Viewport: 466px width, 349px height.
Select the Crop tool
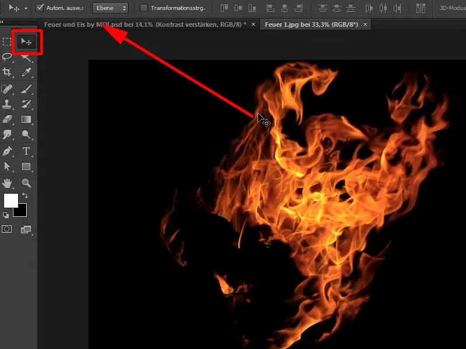click(7, 72)
